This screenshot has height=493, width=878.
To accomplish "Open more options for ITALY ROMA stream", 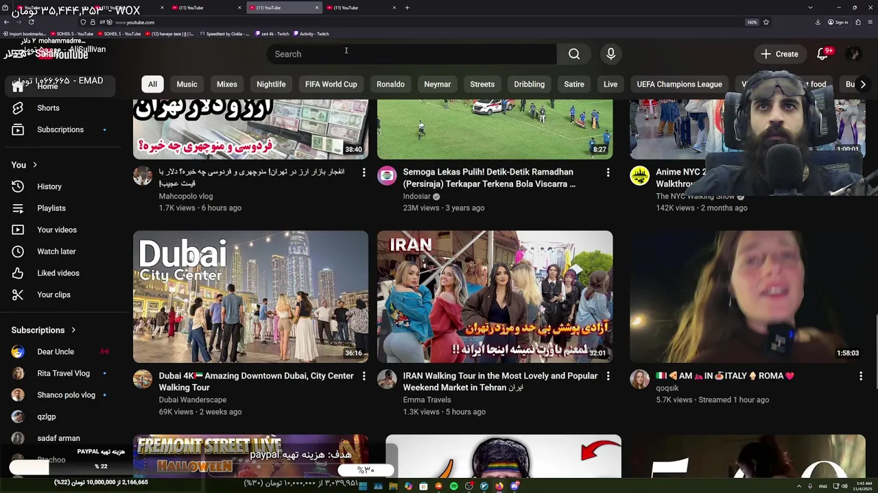I will click(x=861, y=376).
